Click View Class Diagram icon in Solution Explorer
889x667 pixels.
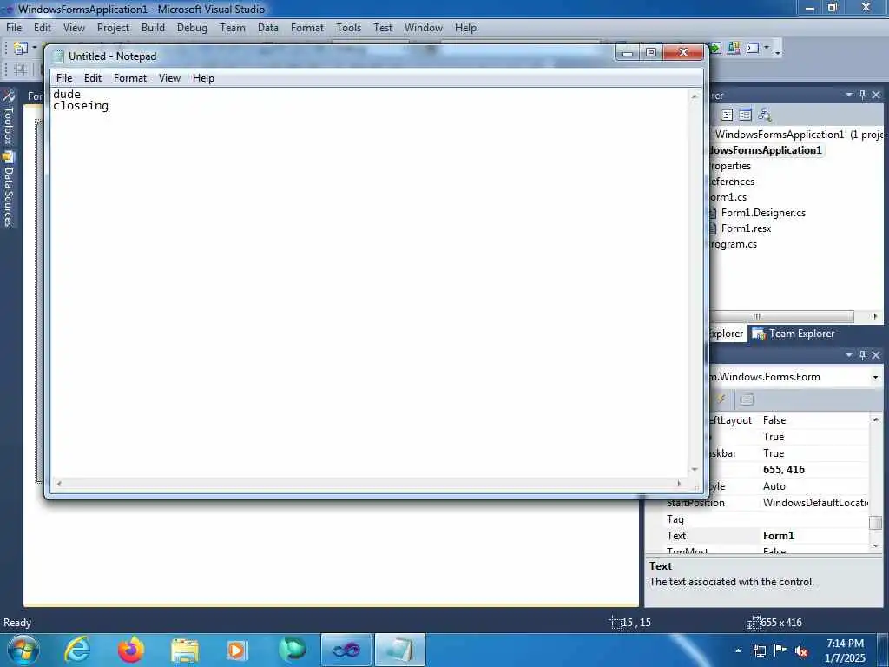click(x=764, y=116)
